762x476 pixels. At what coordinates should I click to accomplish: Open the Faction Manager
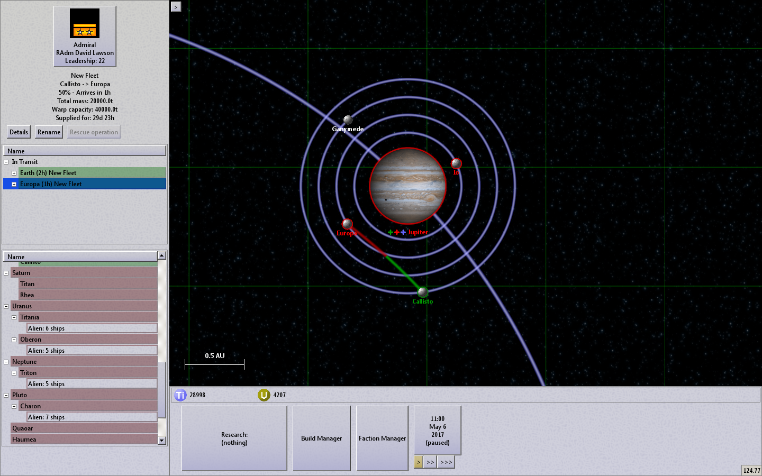pyautogui.click(x=382, y=438)
